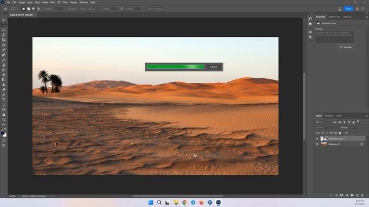
Task: Open the Window menu
Action: tap(84, 2)
